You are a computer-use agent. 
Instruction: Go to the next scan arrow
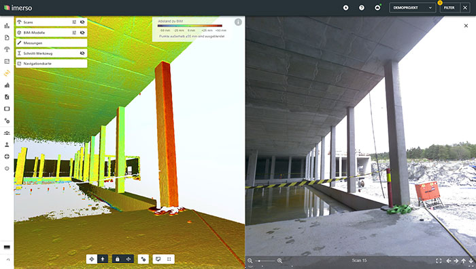click(x=456, y=260)
